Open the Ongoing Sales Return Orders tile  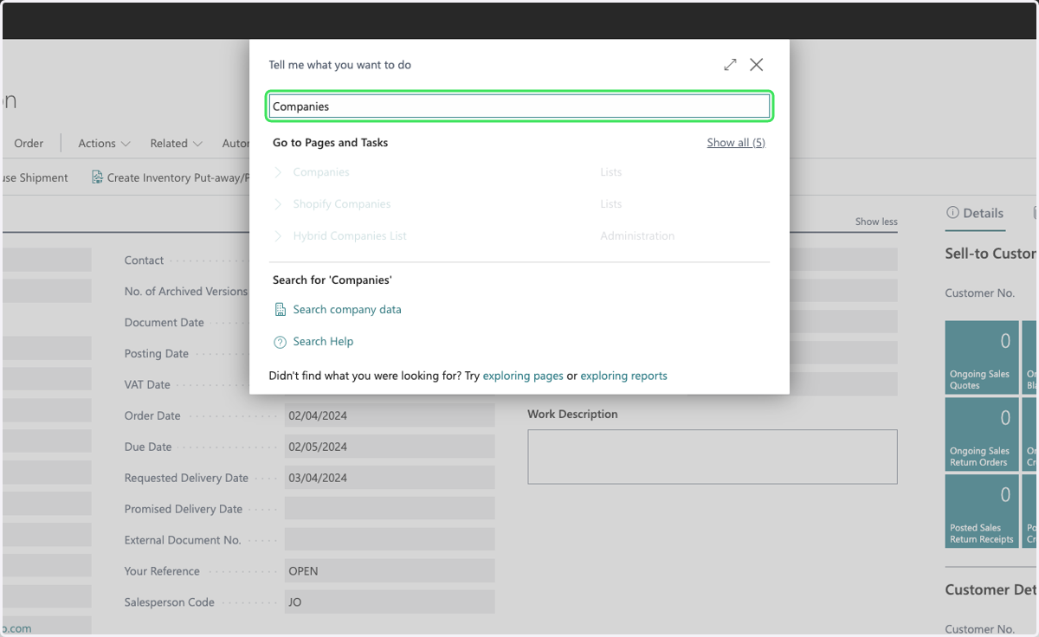coord(982,434)
